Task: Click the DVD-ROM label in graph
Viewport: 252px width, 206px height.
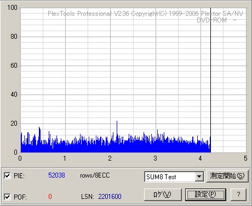Action: point(212,20)
